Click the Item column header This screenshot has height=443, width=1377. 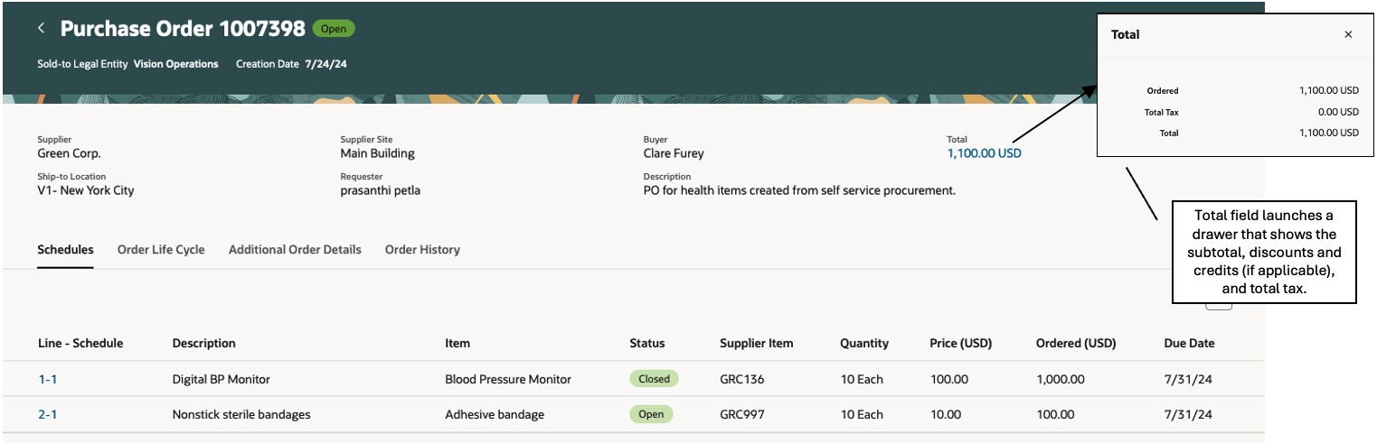tap(457, 344)
